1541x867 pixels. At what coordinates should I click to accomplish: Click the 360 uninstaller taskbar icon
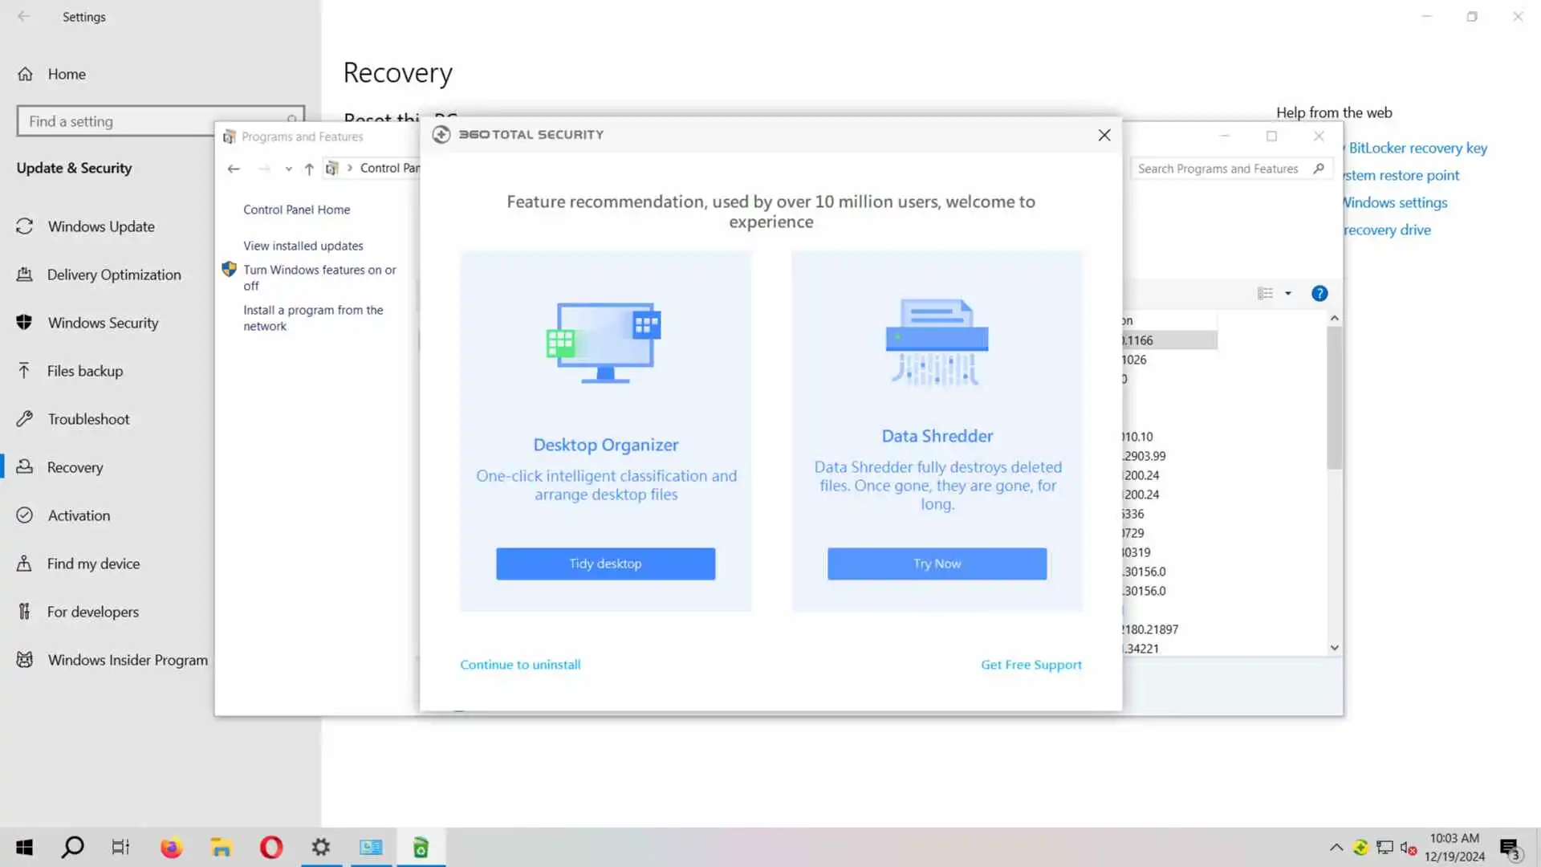[421, 848]
